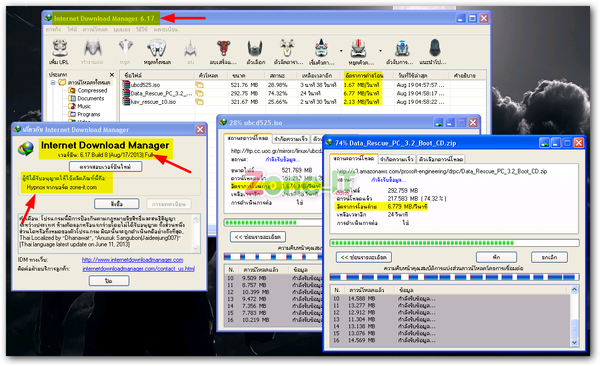Switch to จำกัดความเร็ว tab in Data_Rescue window
Screen dimensions: 600x366
click(397, 159)
